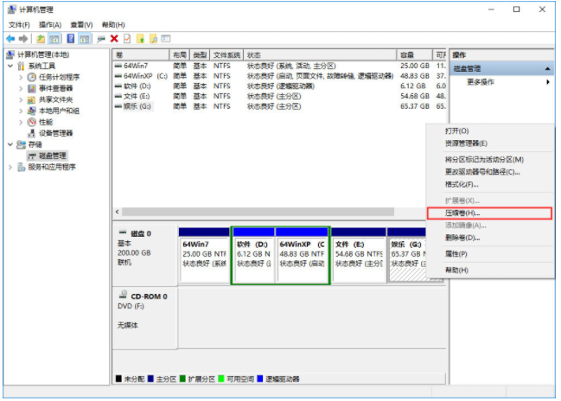This screenshot has width=561, height=401.
Task: Click the Forward arrow toolbar icon
Action: (x=22, y=39)
